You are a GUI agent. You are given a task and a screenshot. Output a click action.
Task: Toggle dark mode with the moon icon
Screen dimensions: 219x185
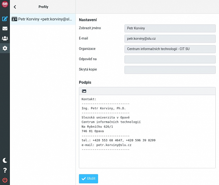[x=5, y=160]
